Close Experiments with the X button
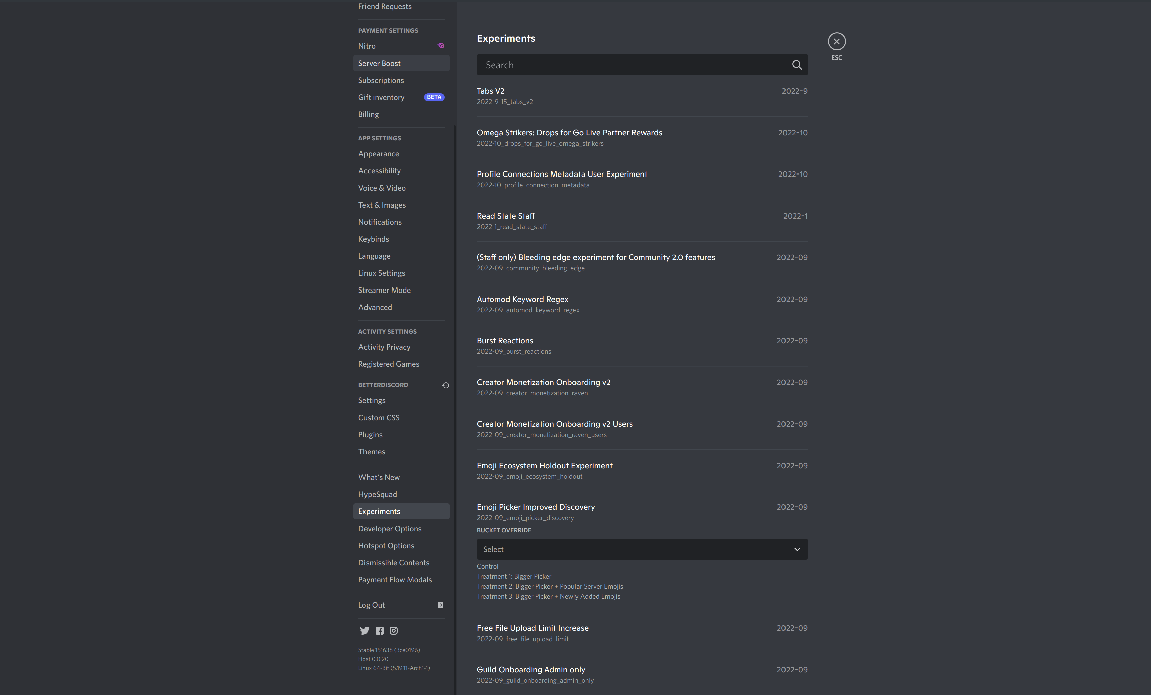Viewport: 1151px width, 695px height. [836, 41]
